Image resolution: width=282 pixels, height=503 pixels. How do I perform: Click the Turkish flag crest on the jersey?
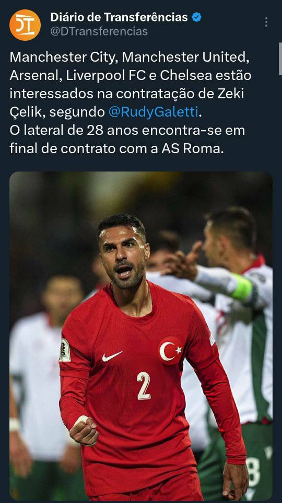(x=170, y=350)
